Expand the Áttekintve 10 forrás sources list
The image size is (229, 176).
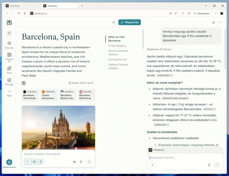click(160, 49)
